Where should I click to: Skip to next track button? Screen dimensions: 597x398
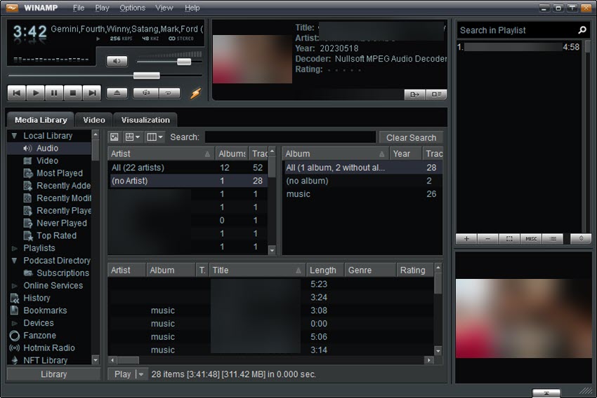[92, 92]
